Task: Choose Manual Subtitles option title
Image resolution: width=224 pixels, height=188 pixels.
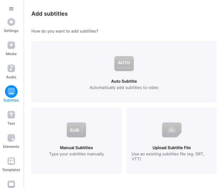Action: [x=77, y=148]
